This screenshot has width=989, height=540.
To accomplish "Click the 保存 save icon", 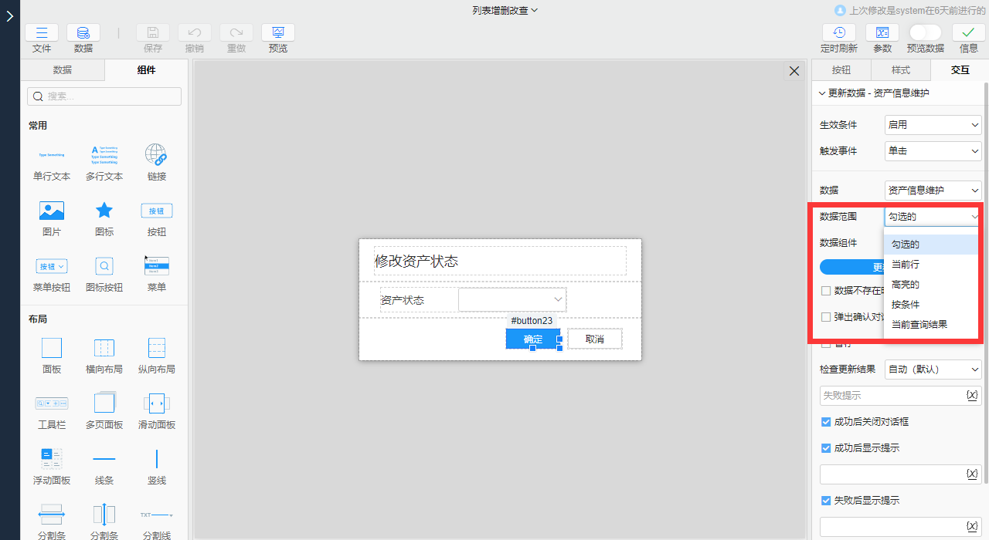I will tap(152, 32).
